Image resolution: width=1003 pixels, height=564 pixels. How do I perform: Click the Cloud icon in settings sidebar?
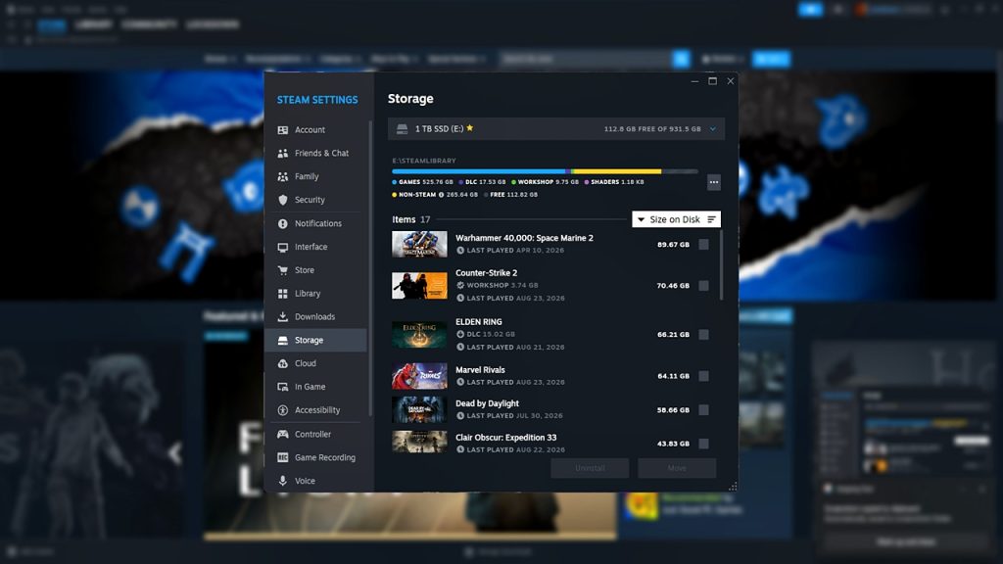click(283, 363)
